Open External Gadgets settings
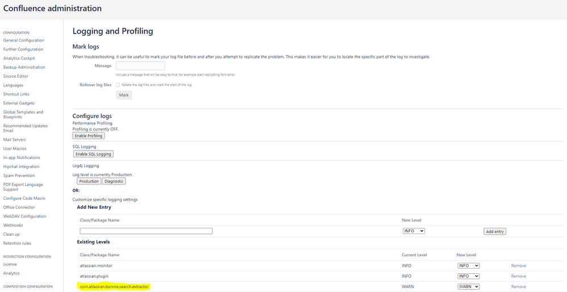Viewport: 567px width, 292px height. 19,103
